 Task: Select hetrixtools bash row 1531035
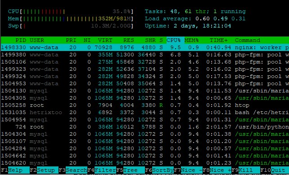coord(145,112)
